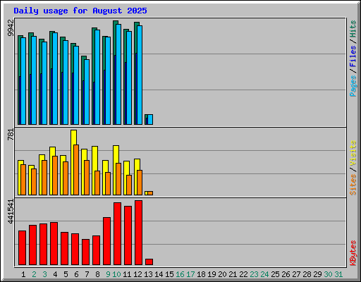Click day 18 on the x-axis
361x282 pixels.
201,274
